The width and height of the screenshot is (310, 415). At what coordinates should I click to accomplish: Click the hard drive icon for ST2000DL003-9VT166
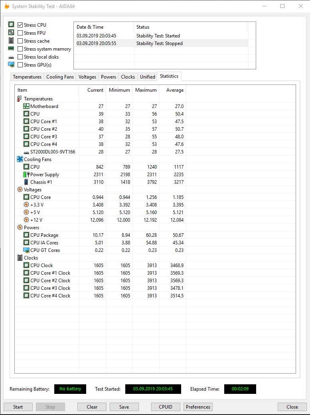(x=26, y=152)
